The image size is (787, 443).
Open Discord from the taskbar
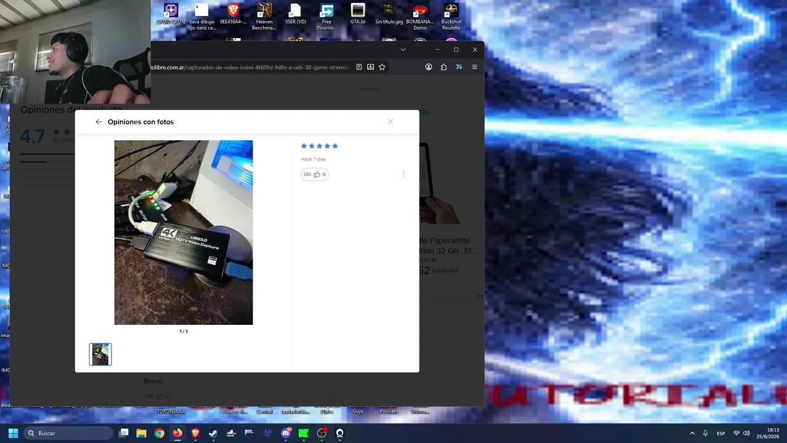pyautogui.click(x=285, y=433)
